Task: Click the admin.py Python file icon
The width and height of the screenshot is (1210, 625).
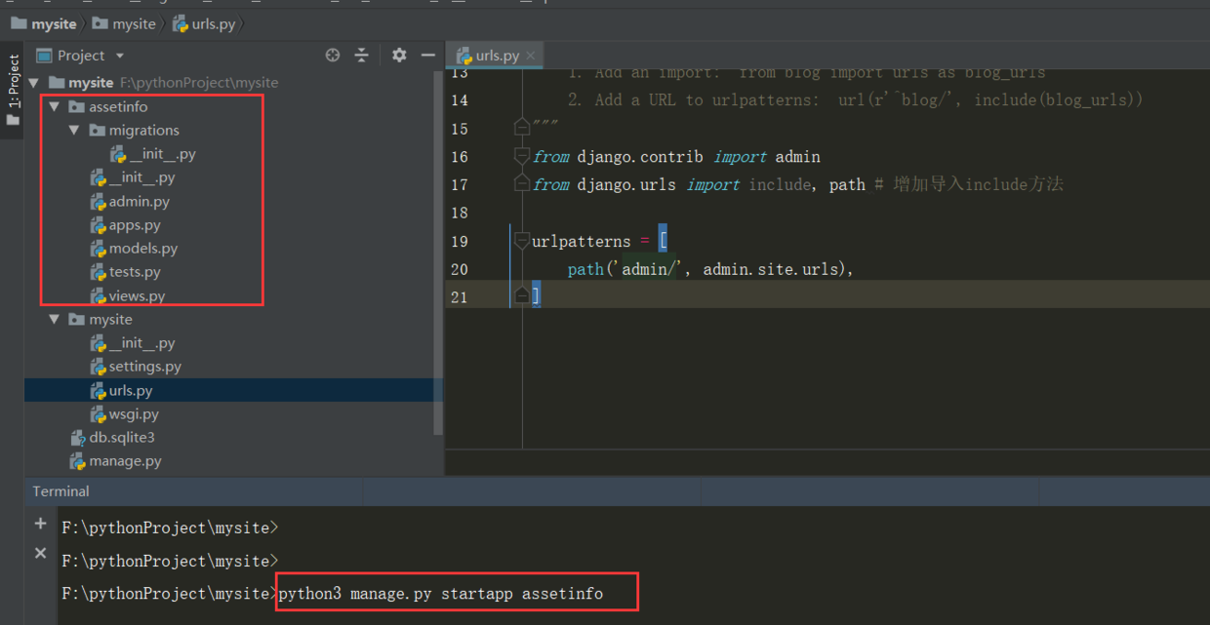Action: (98, 202)
